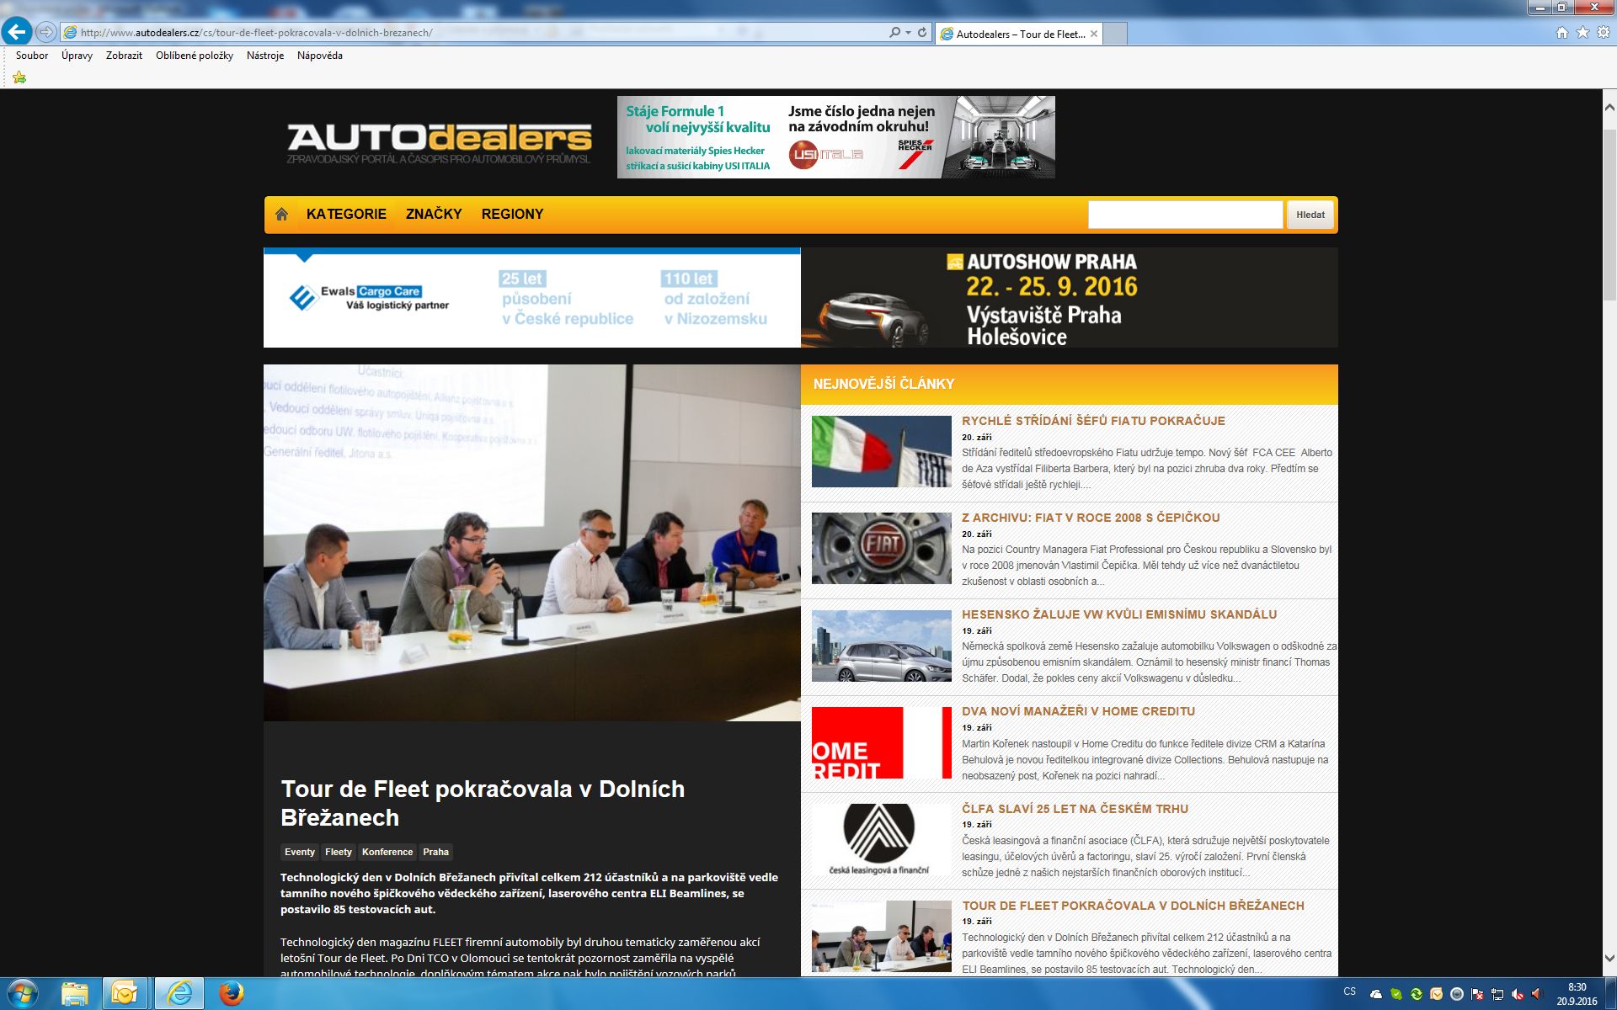The height and width of the screenshot is (1010, 1617).
Task: Click the page scrollbar up arrow
Action: [x=1609, y=108]
